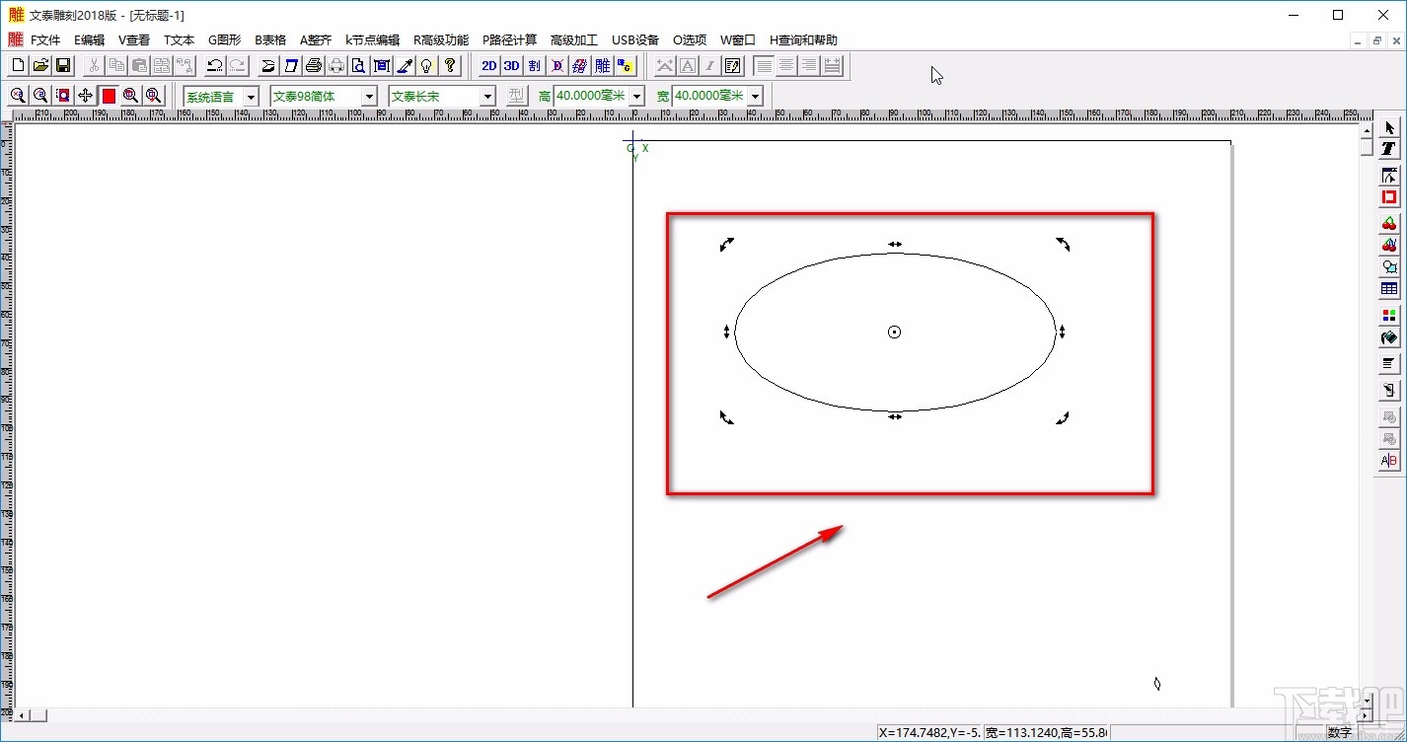Screen dimensions: 1407x742
Task: Click the eyedropper toolbar icon
Action: [x=405, y=66]
